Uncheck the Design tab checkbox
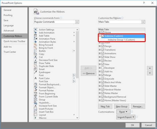 point(103,46)
